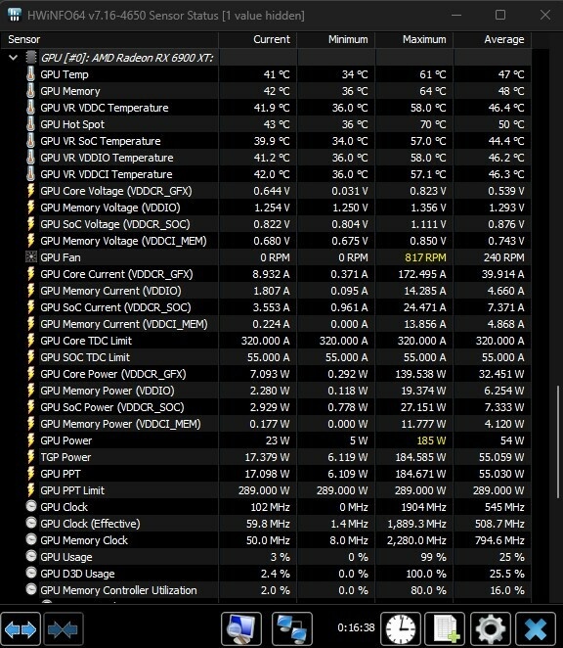This screenshot has width=563, height=648.
Task: Select the GPU VR VDDCI Temperature row label
Action: tap(107, 174)
